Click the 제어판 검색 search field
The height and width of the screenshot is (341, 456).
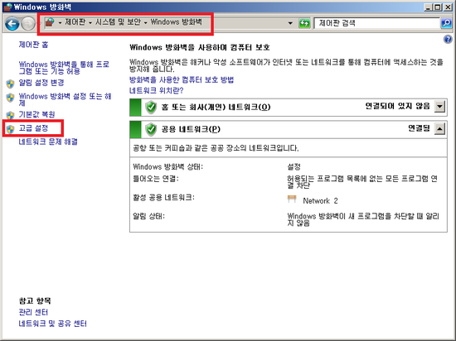click(x=377, y=23)
